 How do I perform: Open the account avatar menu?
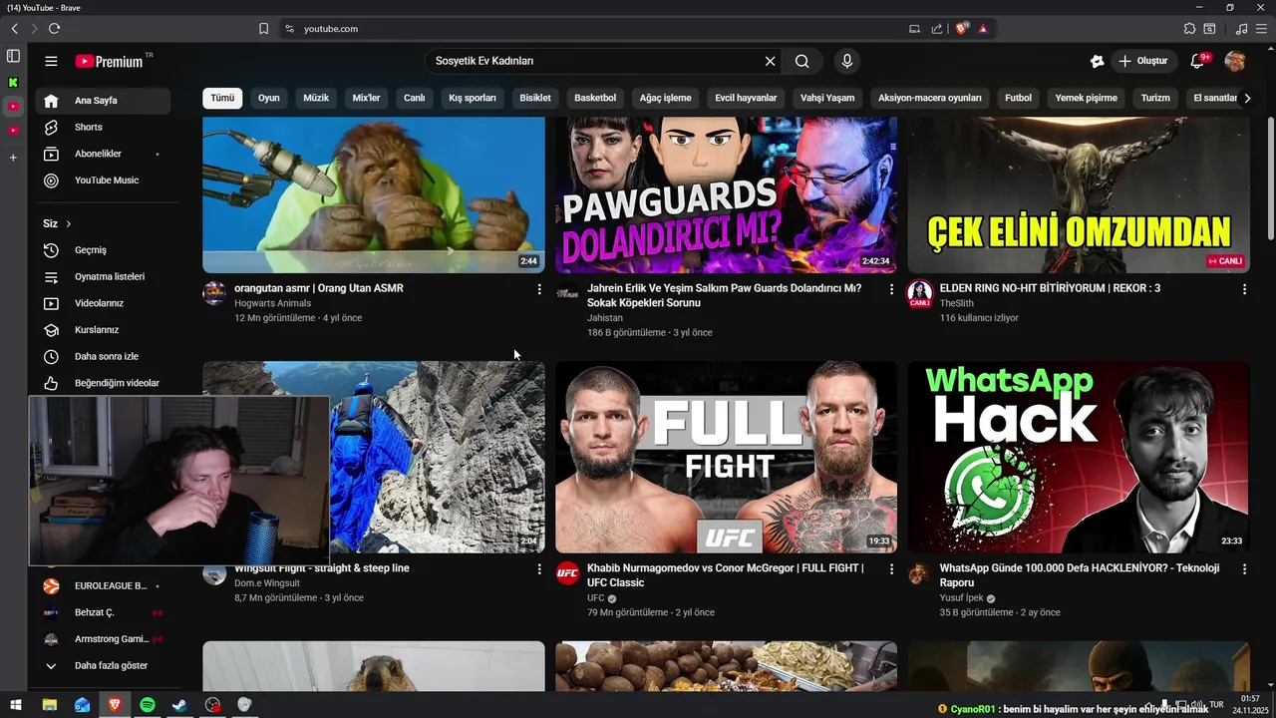click(x=1235, y=61)
